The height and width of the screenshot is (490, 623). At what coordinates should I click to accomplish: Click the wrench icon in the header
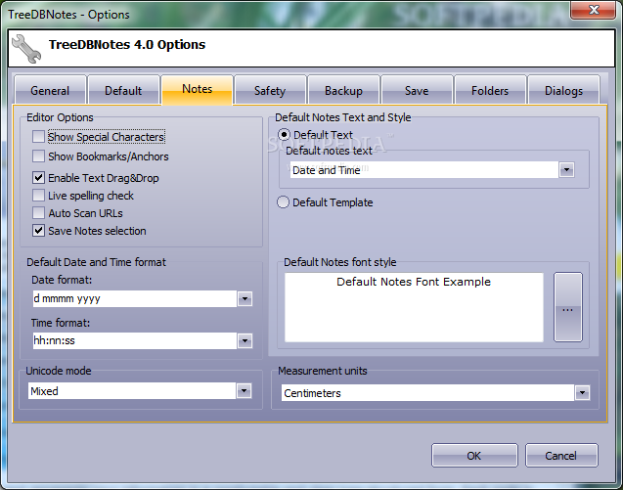pos(26,49)
